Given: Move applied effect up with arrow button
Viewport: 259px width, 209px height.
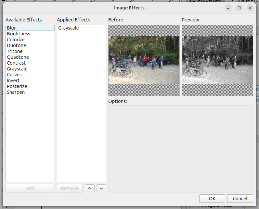Looking at the screenshot, I should coord(90,188).
